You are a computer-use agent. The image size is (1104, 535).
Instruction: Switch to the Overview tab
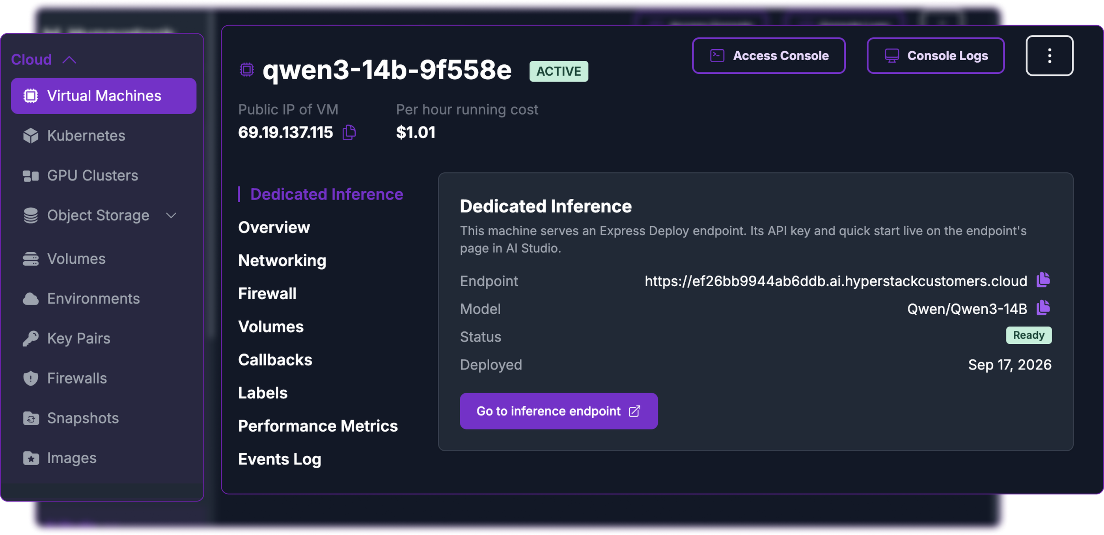coord(274,227)
